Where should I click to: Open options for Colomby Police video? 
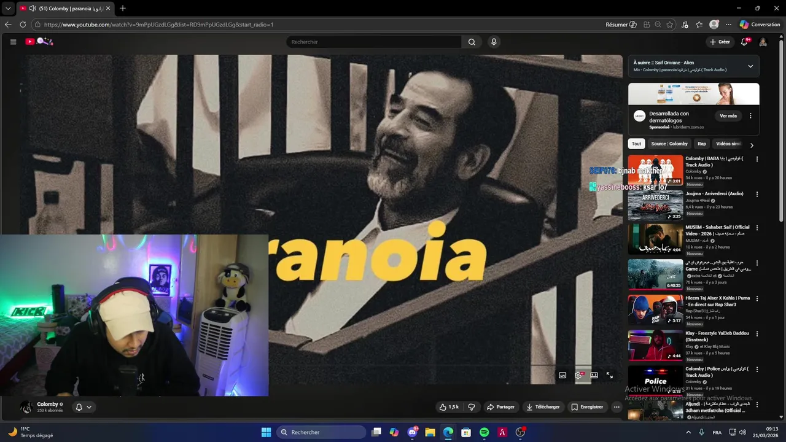pos(757,370)
